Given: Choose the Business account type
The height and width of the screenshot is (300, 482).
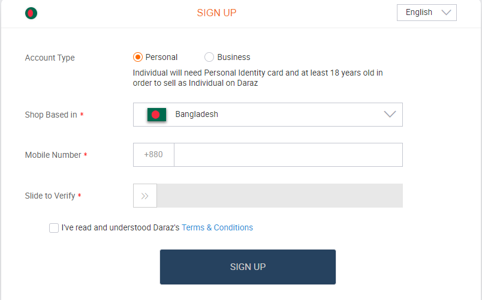Looking at the screenshot, I should [x=209, y=58].
